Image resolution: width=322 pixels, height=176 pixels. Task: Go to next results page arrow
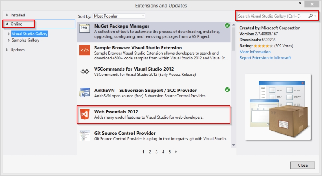[176, 152]
